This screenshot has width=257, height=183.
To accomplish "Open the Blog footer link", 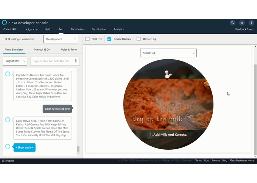I will [225, 160].
